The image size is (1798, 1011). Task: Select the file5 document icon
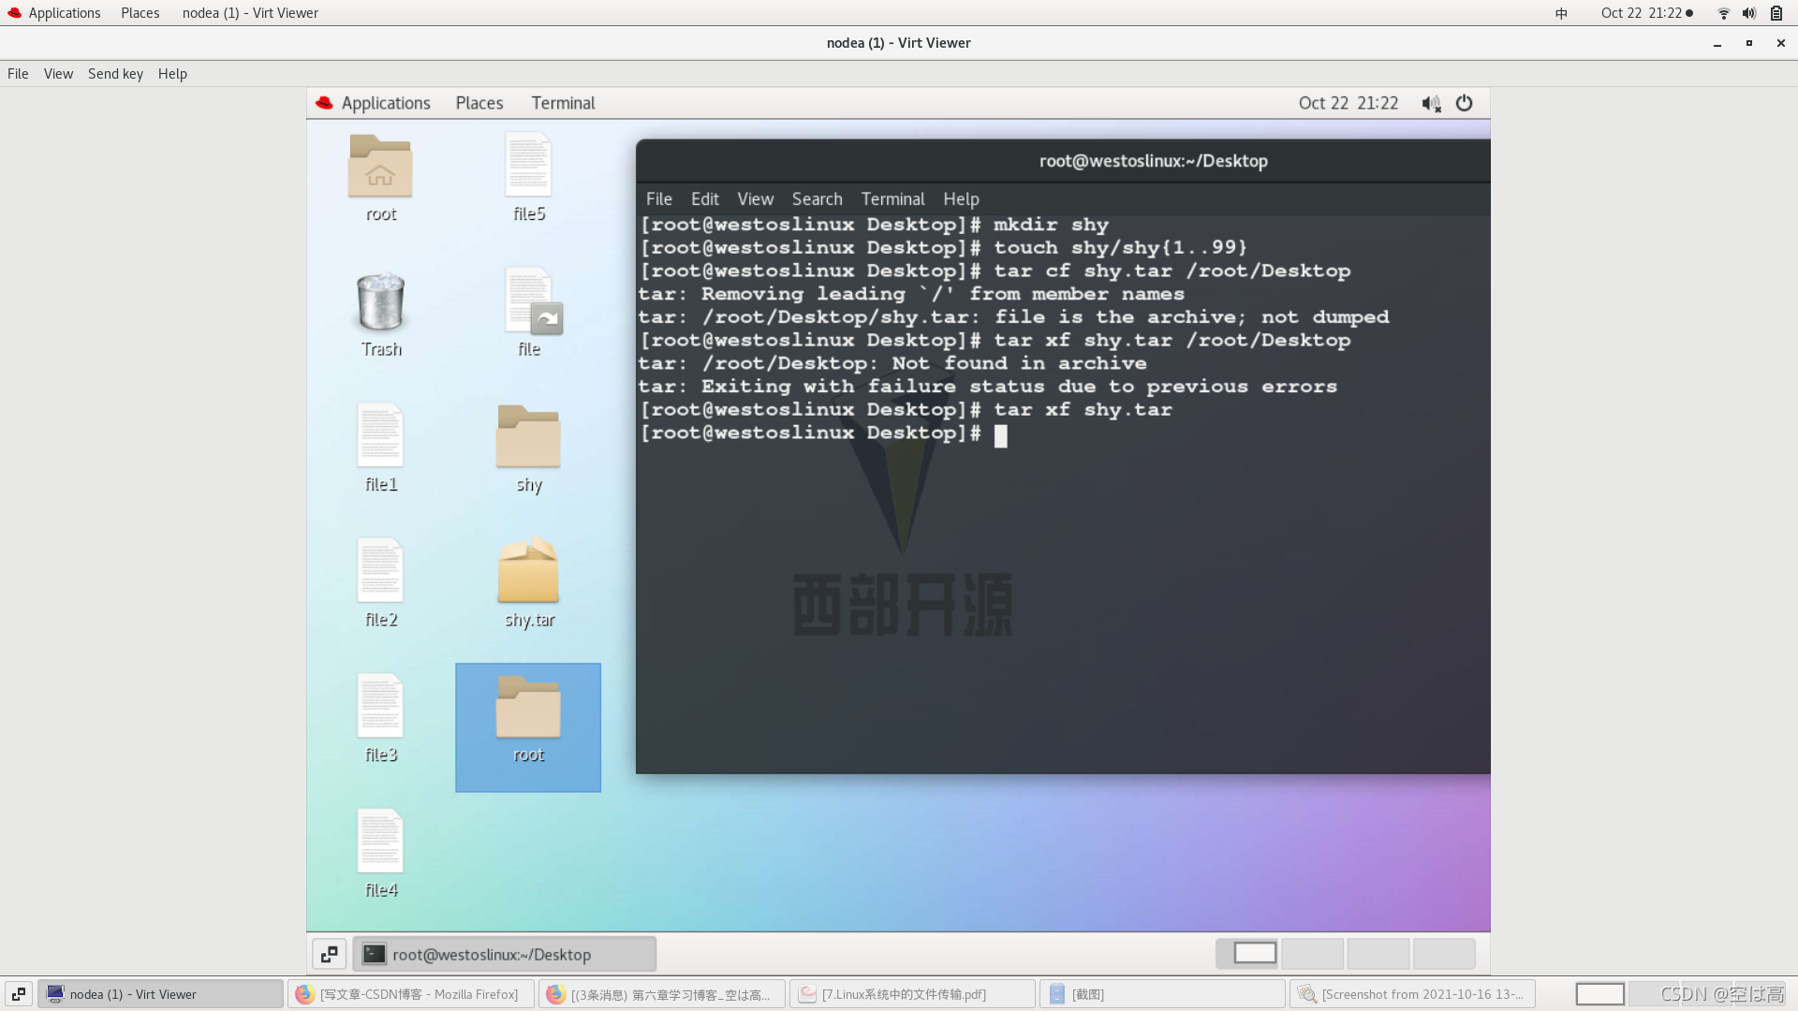[528, 167]
